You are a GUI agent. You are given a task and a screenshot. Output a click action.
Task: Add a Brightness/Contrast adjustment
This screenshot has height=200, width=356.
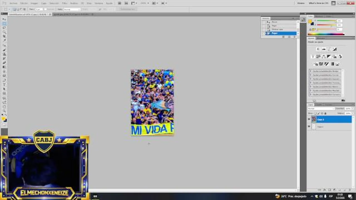[318, 49]
